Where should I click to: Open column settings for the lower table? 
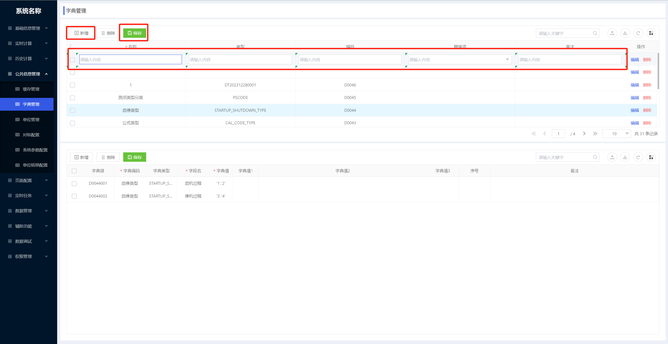(x=651, y=157)
